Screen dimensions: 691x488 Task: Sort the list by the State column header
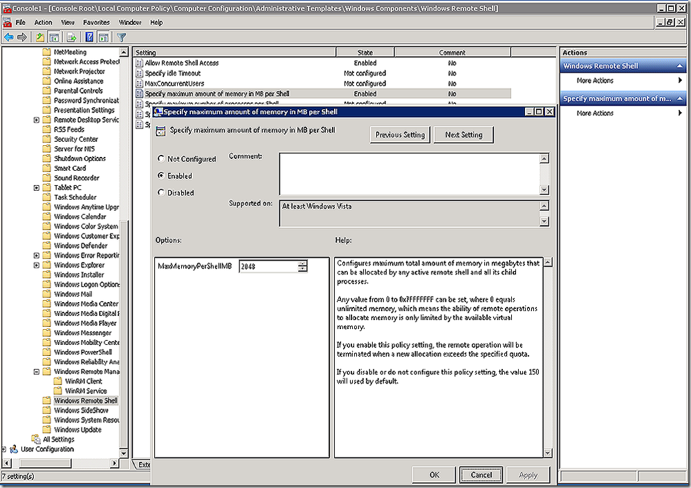(x=365, y=53)
